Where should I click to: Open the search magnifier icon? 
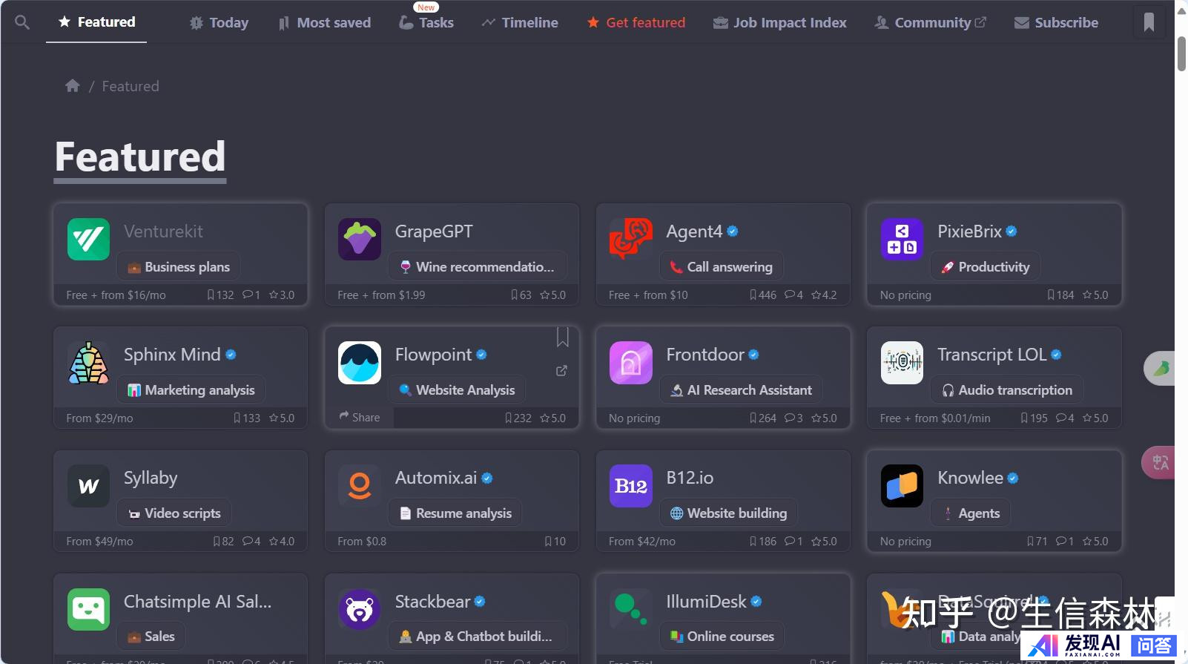22,22
